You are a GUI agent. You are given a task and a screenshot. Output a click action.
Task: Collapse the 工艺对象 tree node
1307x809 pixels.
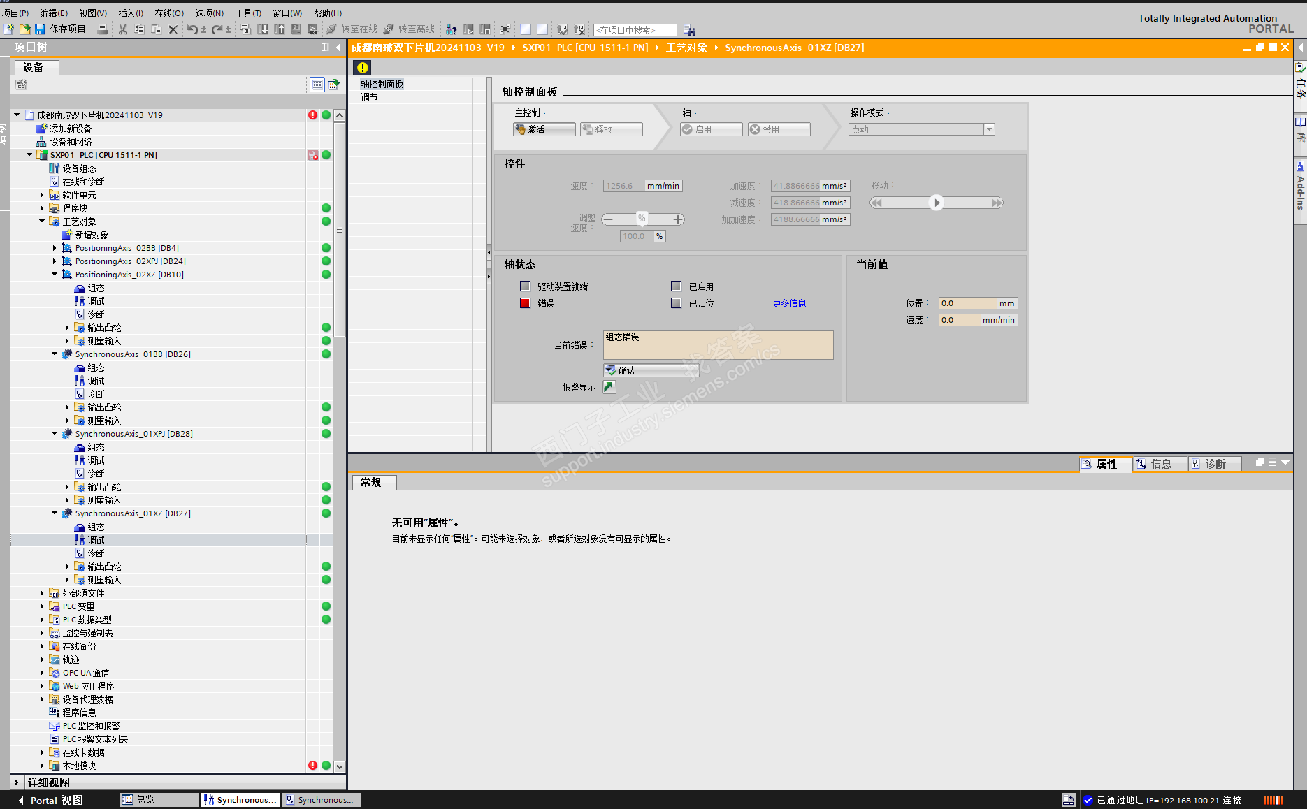pyautogui.click(x=42, y=221)
